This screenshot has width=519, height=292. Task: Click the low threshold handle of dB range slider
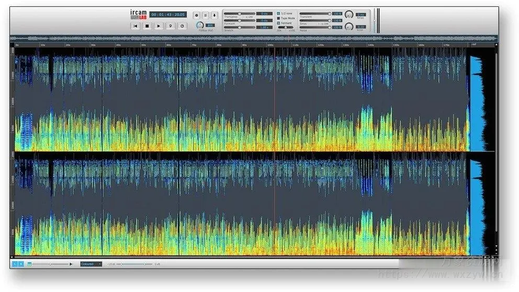[x=121, y=264]
